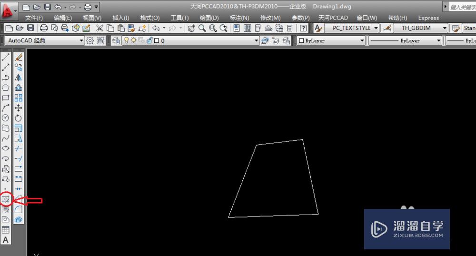476x256 pixels.
Task: Select the Construction Line tool
Action: (x=5, y=68)
